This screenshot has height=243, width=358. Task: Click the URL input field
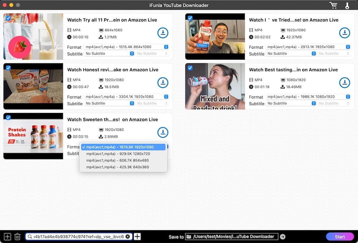pos(77,237)
